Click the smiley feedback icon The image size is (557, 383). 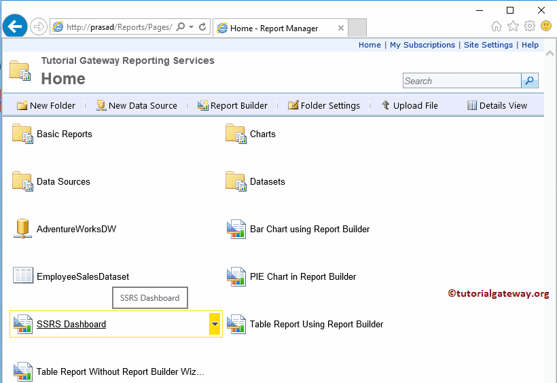tap(546, 26)
